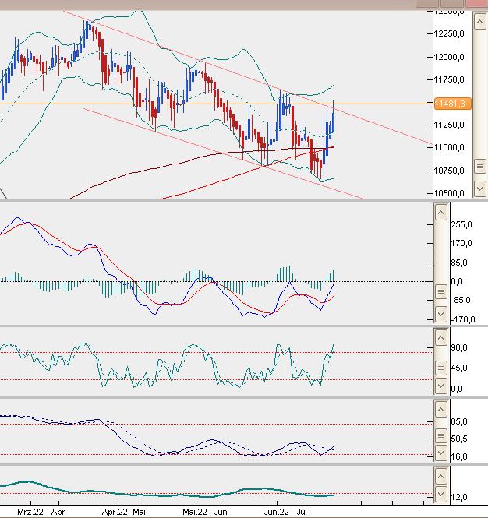Click the Mrz.22 date label on the time axis

[30, 512]
